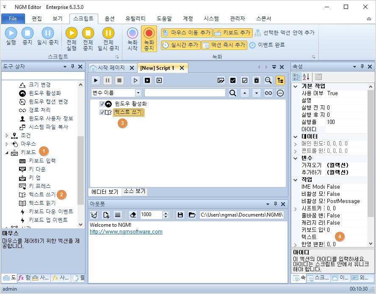This screenshot has height=294, width=376.
Task: Open the File menu
Action: coord(13,19)
